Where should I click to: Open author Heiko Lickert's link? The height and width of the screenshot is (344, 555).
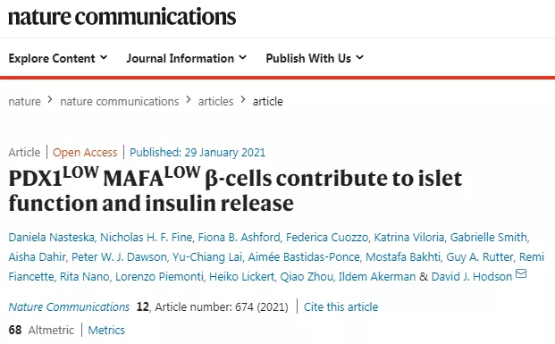point(241,276)
